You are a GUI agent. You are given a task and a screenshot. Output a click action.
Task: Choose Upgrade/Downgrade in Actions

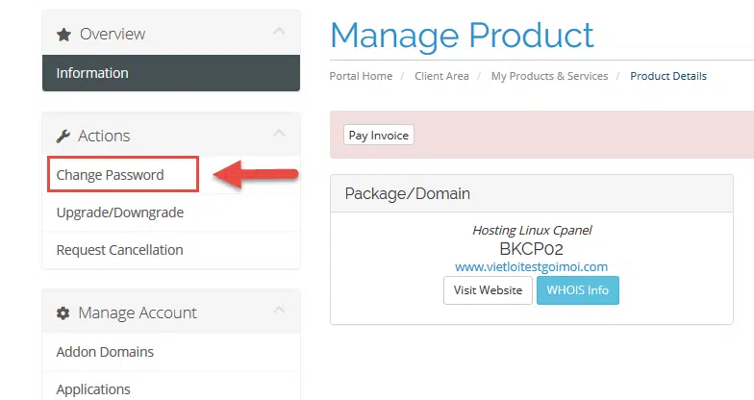(171, 212)
